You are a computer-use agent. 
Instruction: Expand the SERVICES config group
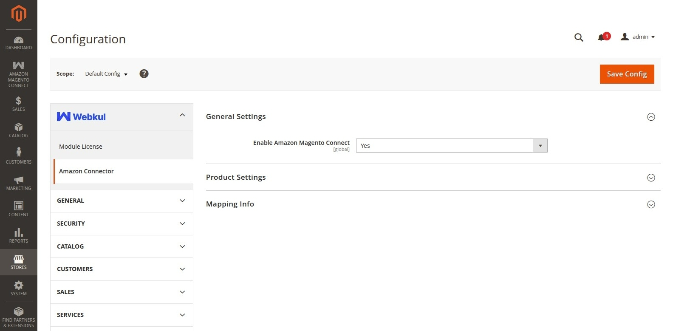[122, 315]
